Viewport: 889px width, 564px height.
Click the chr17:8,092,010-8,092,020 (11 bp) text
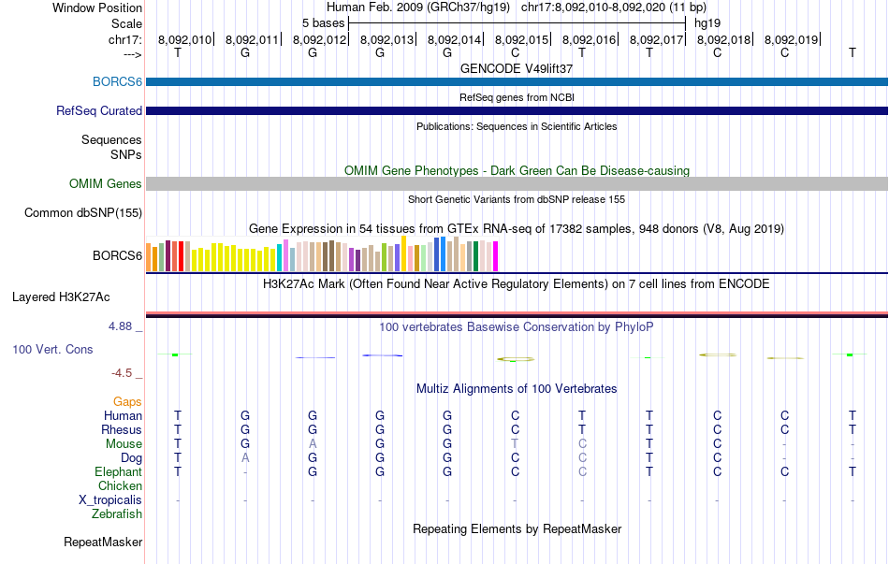pos(614,7)
